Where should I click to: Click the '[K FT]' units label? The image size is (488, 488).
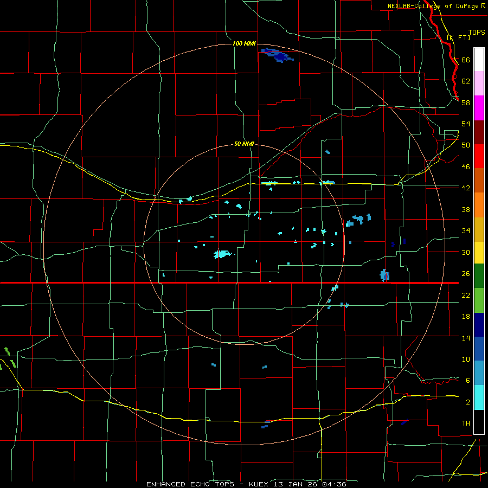pos(458,37)
